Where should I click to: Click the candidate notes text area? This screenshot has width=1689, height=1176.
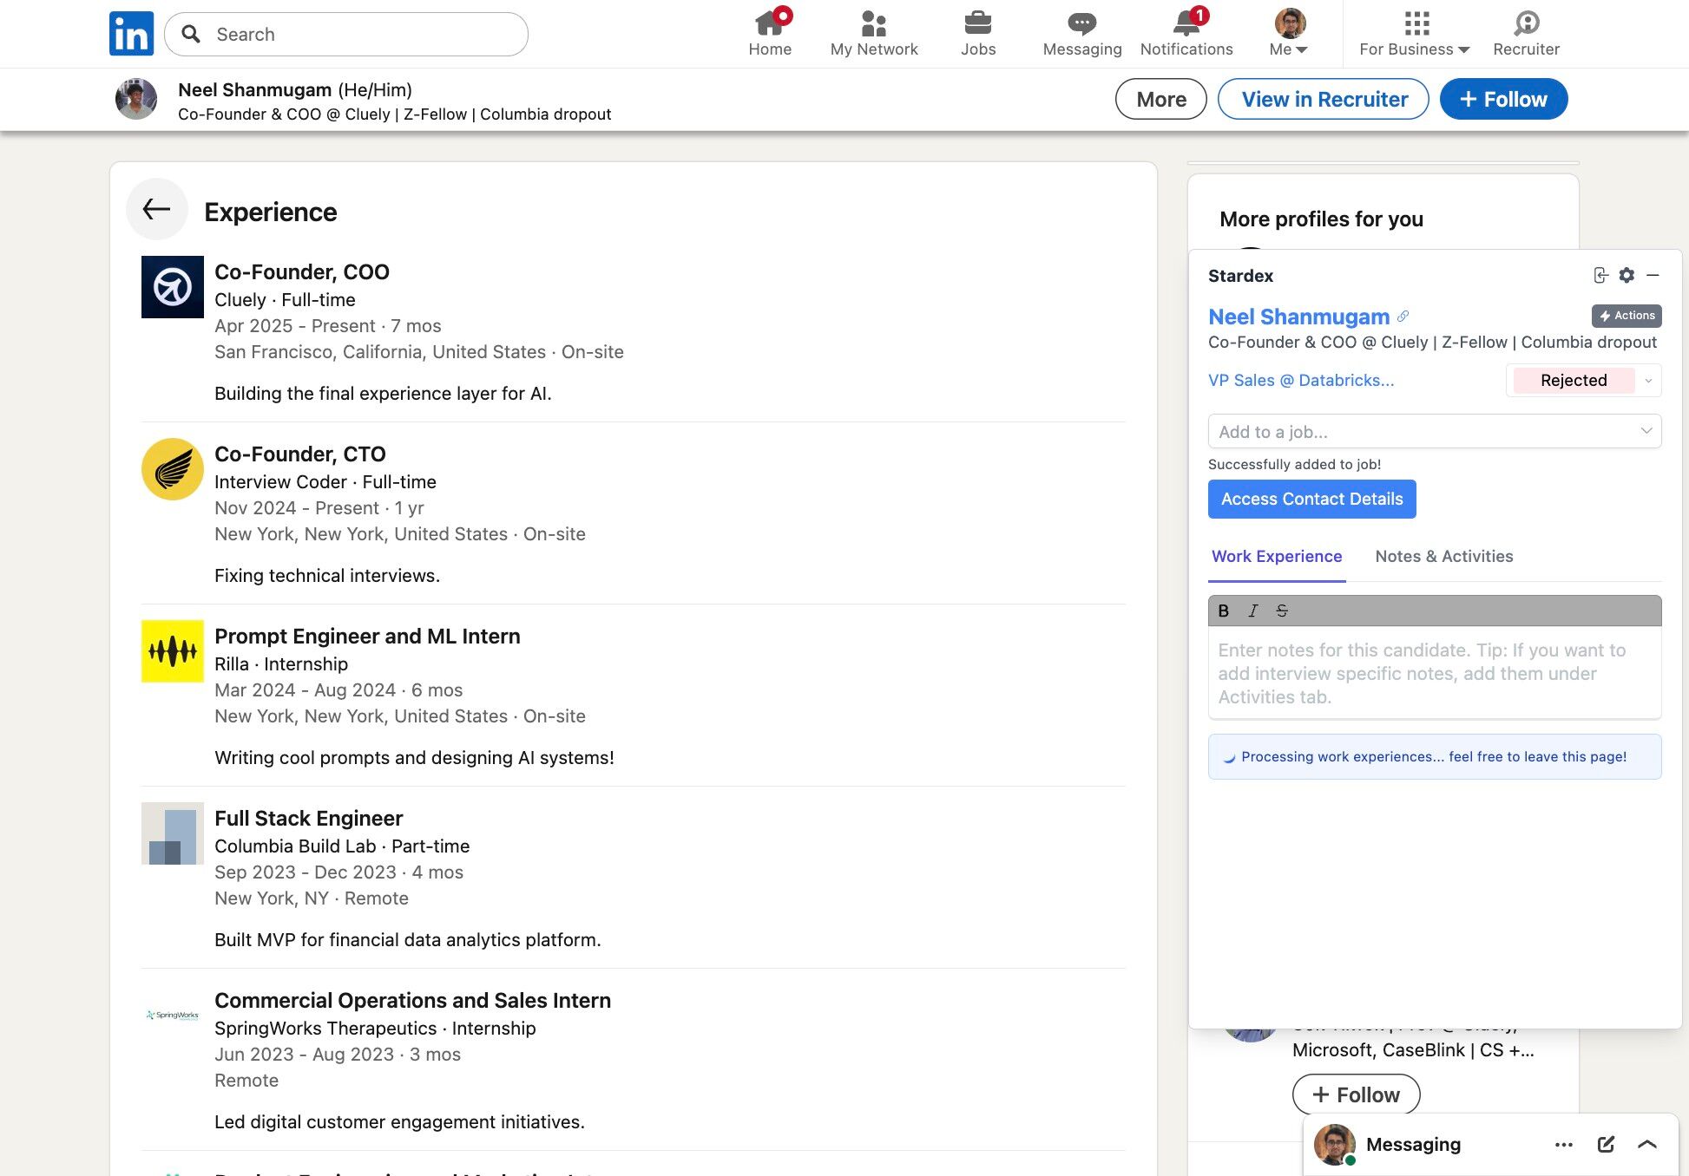point(1435,673)
